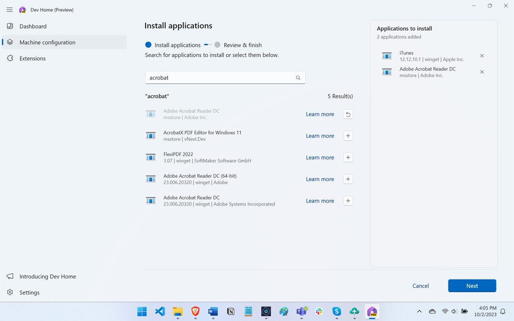Open the Extensions section icon
The width and height of the screenshot is (514, 321).
[10, 58]
